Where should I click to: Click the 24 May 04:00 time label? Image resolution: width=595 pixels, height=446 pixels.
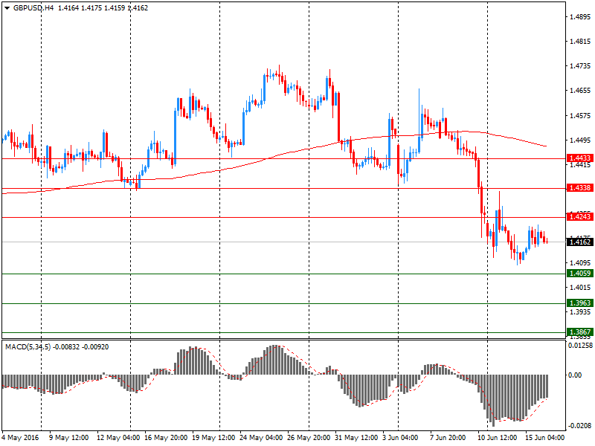click(x=261, y=438)
